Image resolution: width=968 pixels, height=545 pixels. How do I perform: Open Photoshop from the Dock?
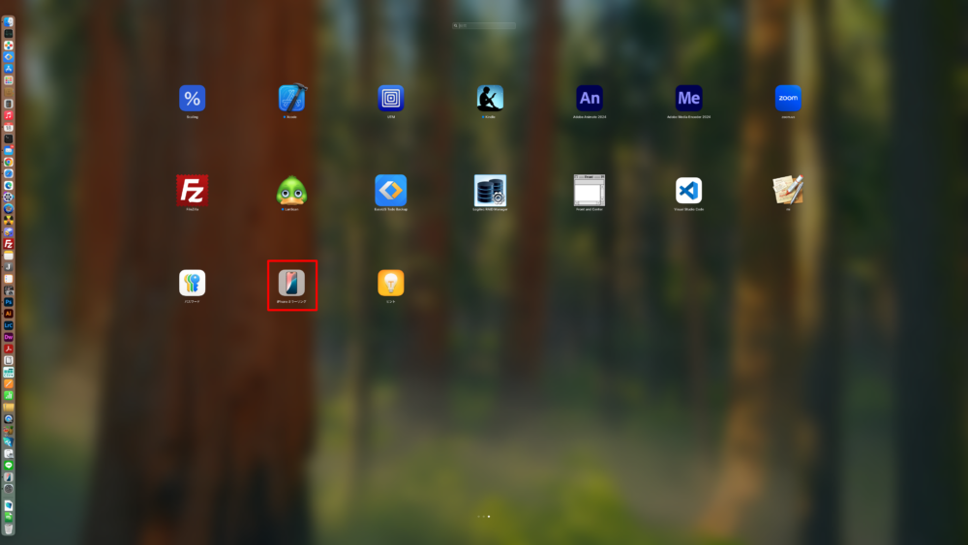pos(9,302)
